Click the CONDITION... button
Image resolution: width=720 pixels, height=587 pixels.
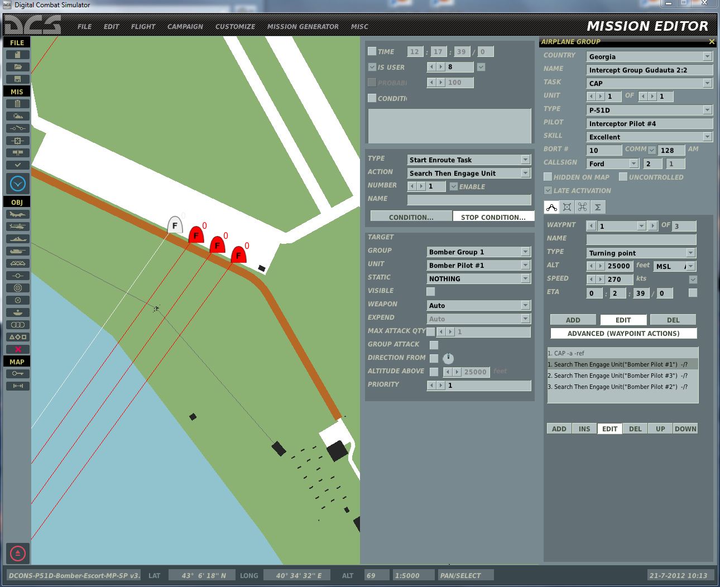(x=411, y=217)
